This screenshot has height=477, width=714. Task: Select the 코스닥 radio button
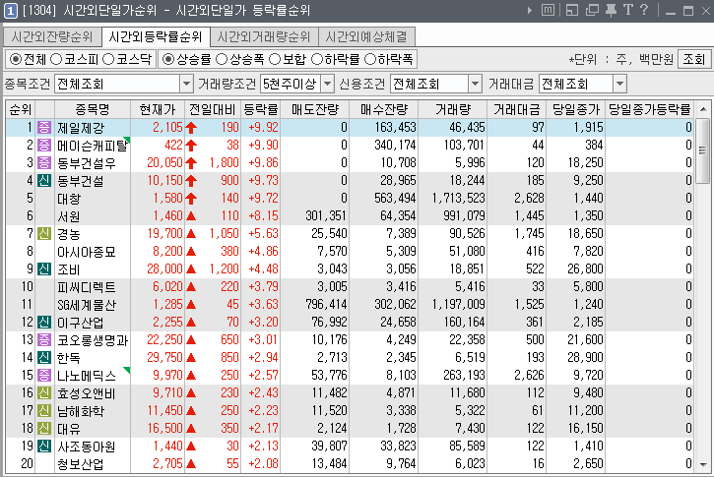pos(108,59)
